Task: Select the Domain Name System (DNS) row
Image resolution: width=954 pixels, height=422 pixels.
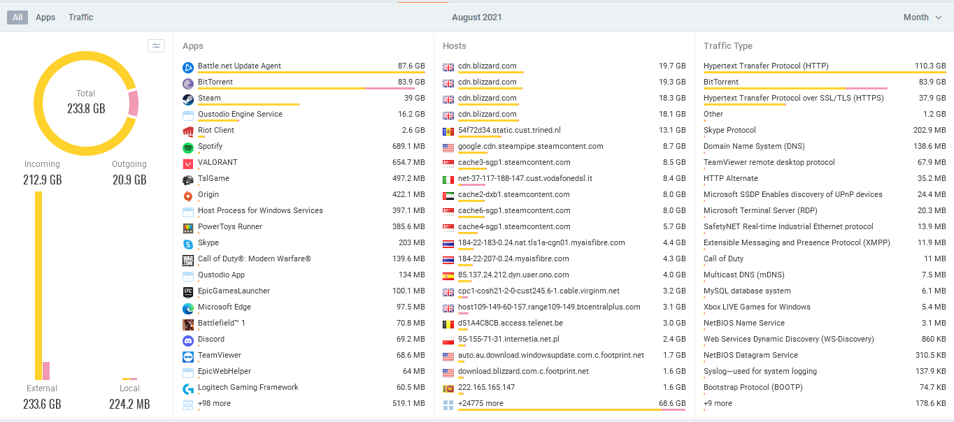Action: pos(825,147)
